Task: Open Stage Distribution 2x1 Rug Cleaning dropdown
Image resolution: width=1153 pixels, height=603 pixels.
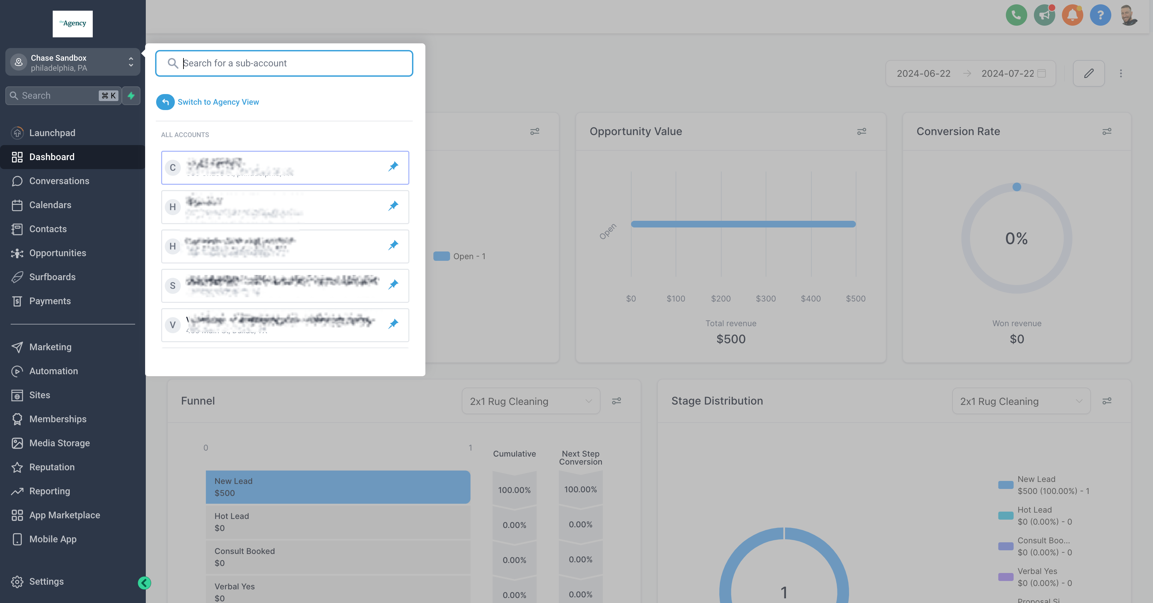Action: coord(1021,401)
